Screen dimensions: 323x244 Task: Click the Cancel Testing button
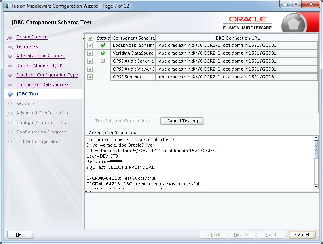click(x=182, y=121)
